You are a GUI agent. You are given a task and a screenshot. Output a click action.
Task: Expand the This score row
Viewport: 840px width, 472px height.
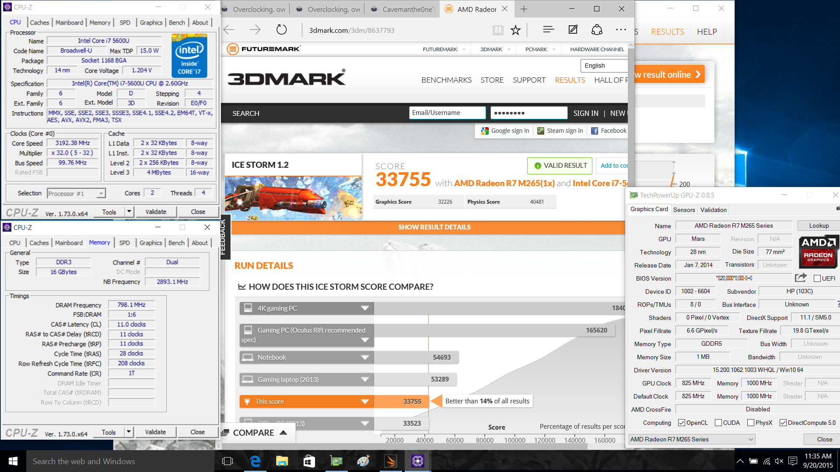[x=364, y=401]
